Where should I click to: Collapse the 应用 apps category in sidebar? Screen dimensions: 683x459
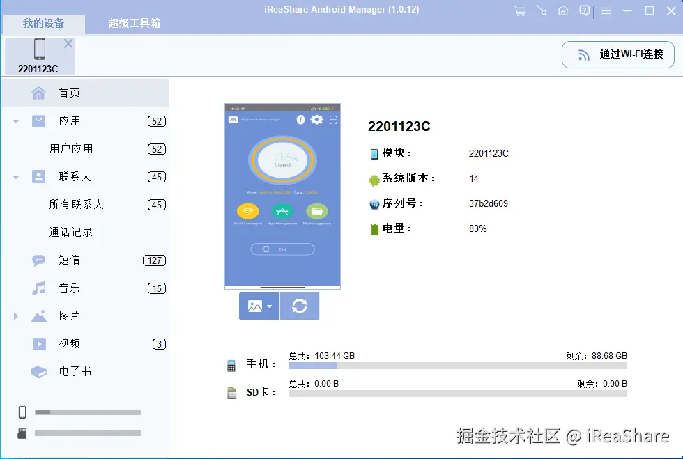tap(15, 120)
